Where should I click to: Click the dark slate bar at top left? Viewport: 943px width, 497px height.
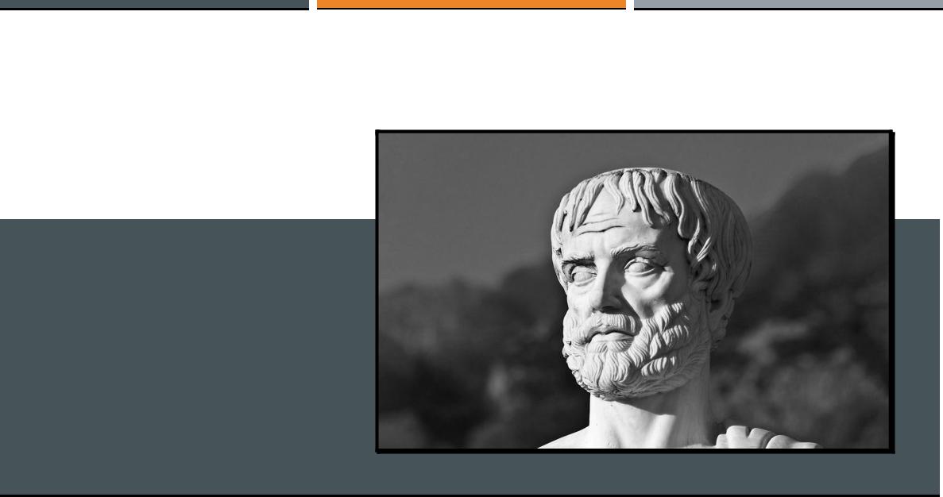coord(154,4)
